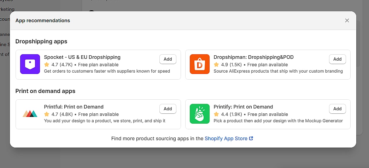This screenshot has width=369, height=168.
Task: Add the Dropshipman app
Action: point(338,59)
